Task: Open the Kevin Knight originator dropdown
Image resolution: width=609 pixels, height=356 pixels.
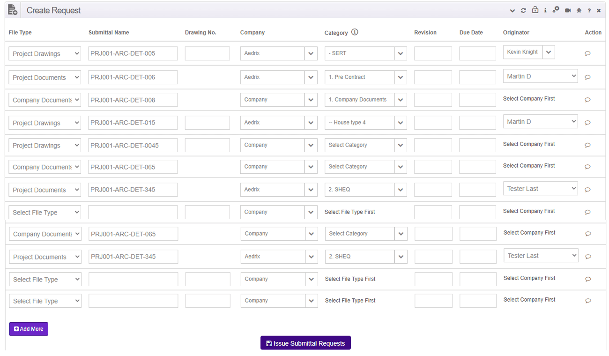Action: (x=549, y=52)
